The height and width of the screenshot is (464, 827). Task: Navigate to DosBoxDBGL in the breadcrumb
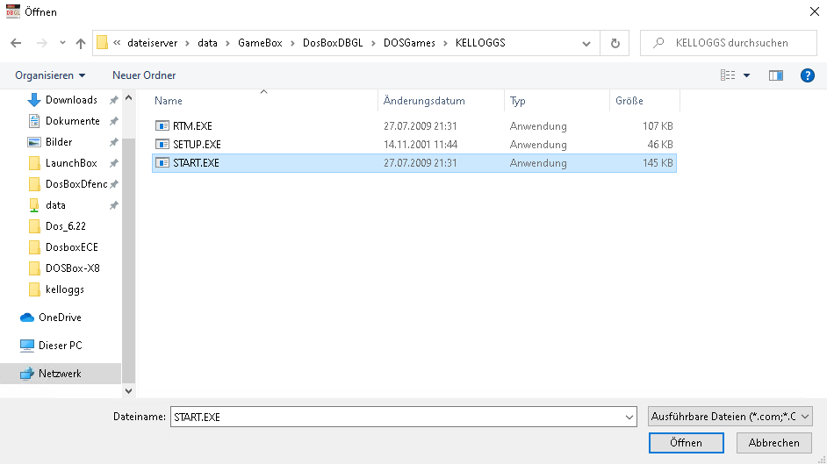point(333,43)
